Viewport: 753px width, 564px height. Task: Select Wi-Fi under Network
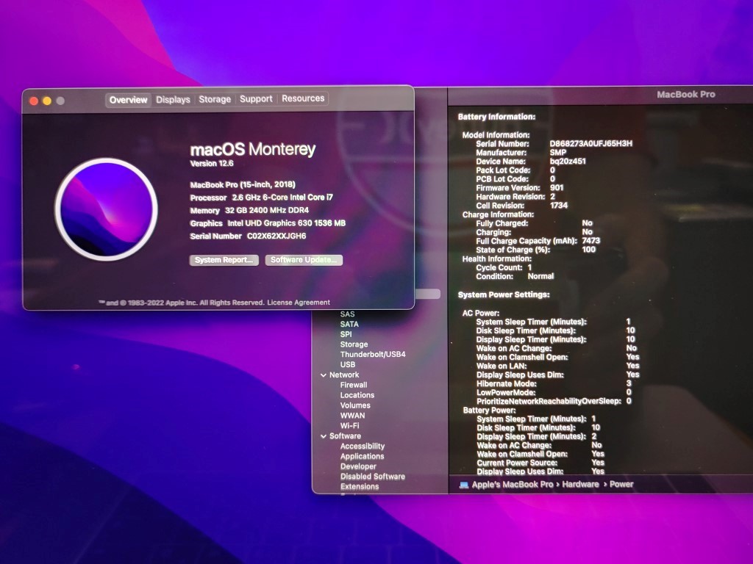click(x=349, y=425)
